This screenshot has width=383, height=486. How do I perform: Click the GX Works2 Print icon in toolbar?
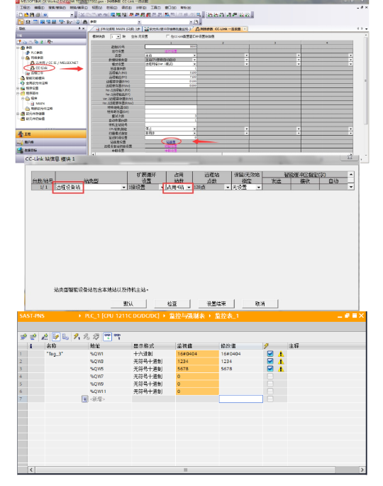tap(38, 15)
